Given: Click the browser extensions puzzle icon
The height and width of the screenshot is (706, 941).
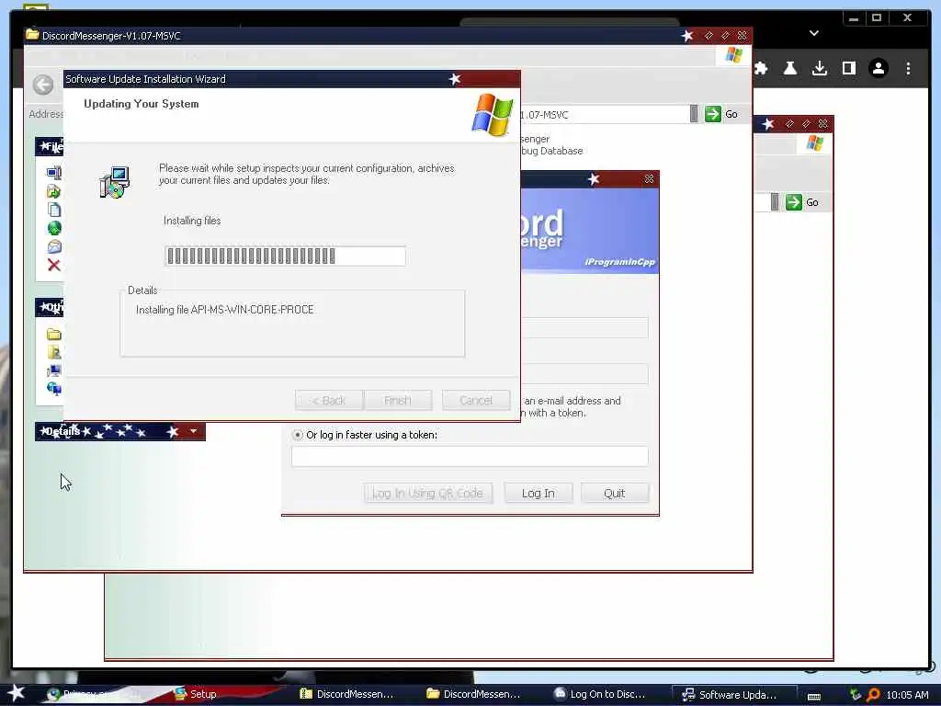Looking at the screenshot, I should click(x=761, y=68).
